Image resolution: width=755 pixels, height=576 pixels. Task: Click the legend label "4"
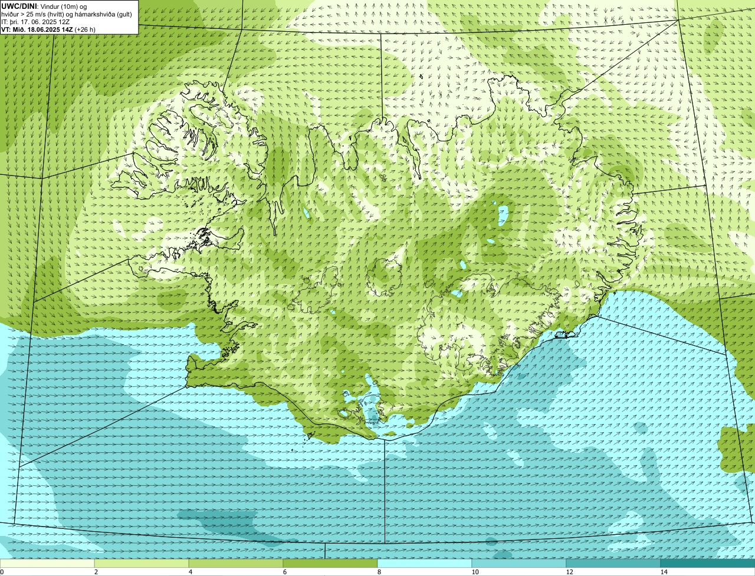click(x=190, y=572)
